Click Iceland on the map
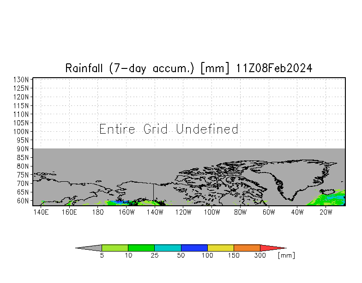 point(327,191)
